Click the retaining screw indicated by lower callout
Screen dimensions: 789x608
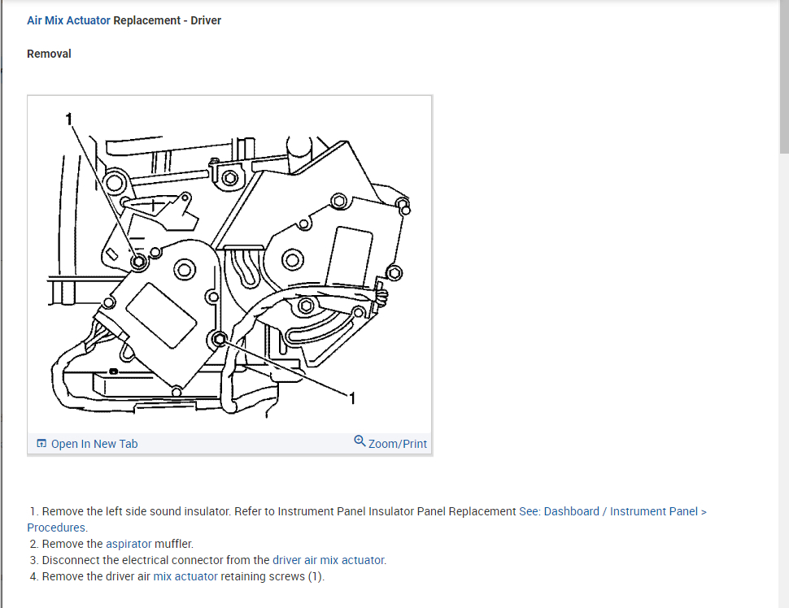coord(220,340)
